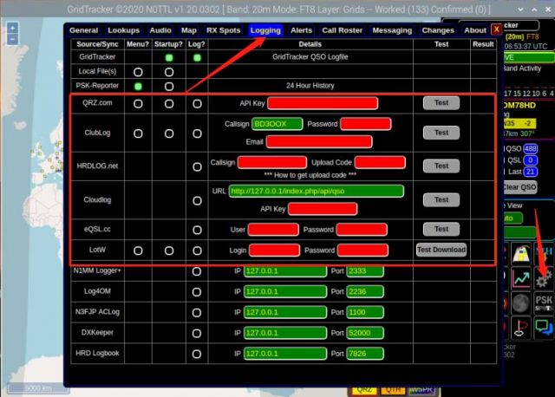Select the Logging tab

click(x=265, y=30)
